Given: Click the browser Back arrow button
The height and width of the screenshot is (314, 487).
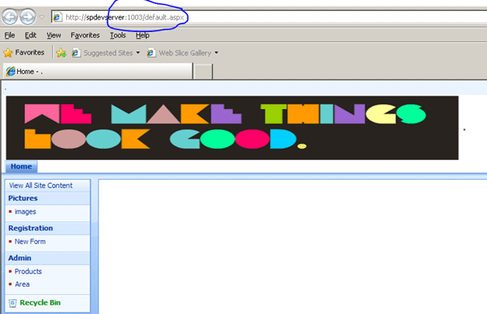Looking at the screenshot, I should click(10, 16).
